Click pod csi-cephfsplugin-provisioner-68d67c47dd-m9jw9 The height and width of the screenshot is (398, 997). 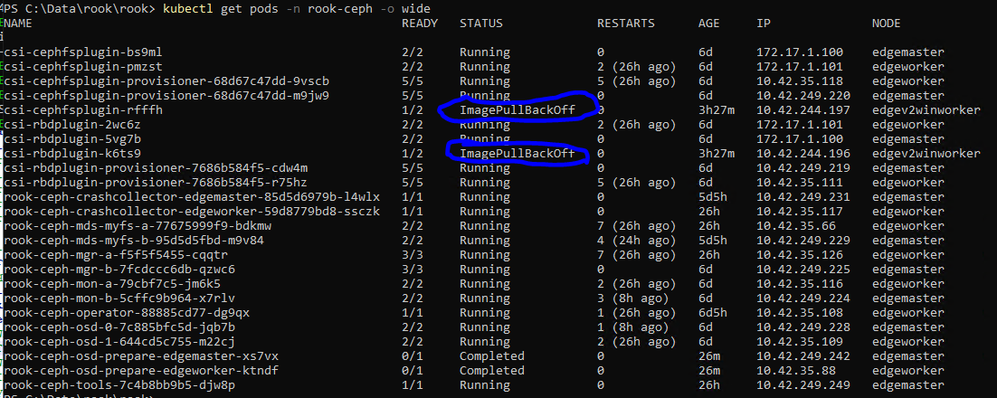(166, 96)
